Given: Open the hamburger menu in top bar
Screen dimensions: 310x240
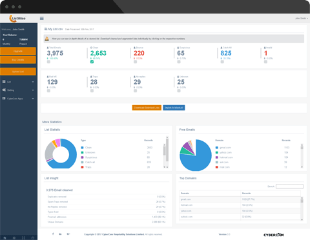Looking at the screenshot, I should pyautogui.click(x=42, y=19).
